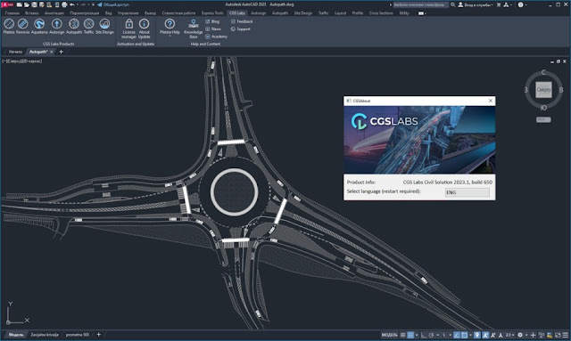The image size is (571, 341).
Task: Switch to the Главная ribbon tab
Action: tap(12, 13)
